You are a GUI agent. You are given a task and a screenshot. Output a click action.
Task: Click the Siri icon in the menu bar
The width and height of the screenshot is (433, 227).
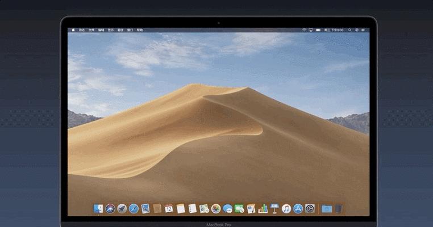(x=357, y=30)
